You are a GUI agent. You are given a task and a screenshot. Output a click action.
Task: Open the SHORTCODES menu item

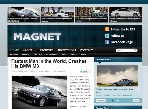click(67, 50)
